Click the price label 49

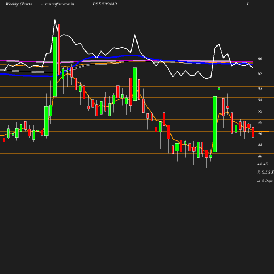260,122
